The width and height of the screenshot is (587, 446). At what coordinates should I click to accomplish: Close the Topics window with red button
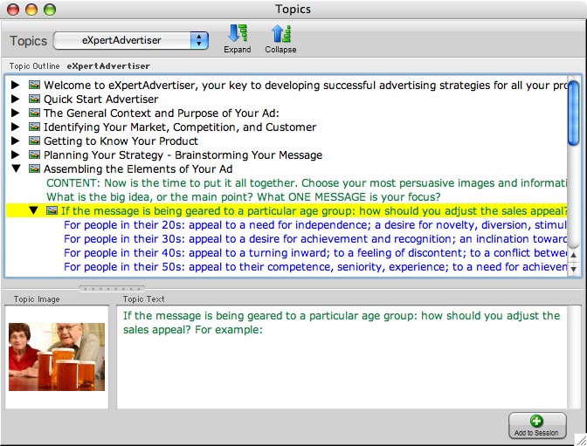click(13, 9)
